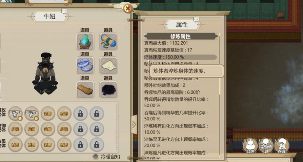Select the black fur item slot

[x=109, y=90]
